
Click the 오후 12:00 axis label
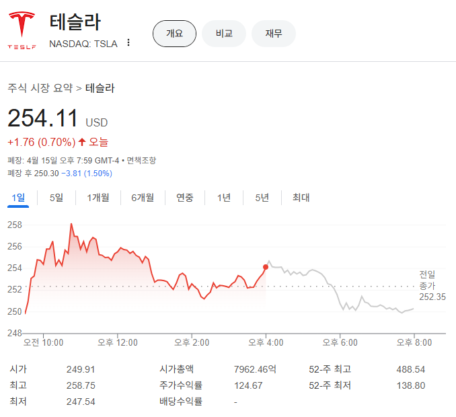click(118, 342)
